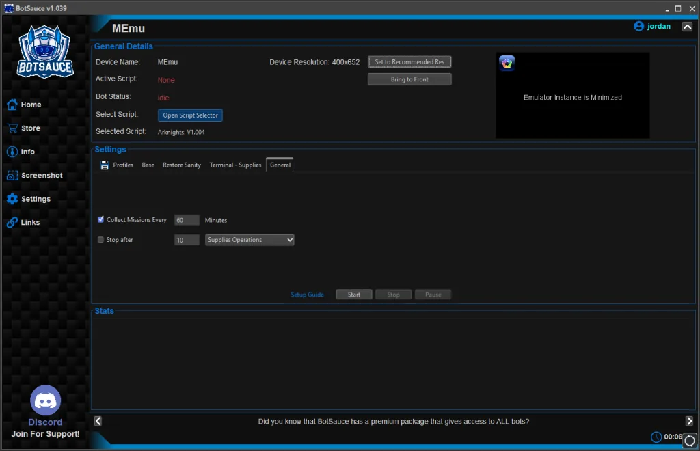Open Settings gear in sidebar
Viewport: 700px width, 451px height.
(12, 199)
